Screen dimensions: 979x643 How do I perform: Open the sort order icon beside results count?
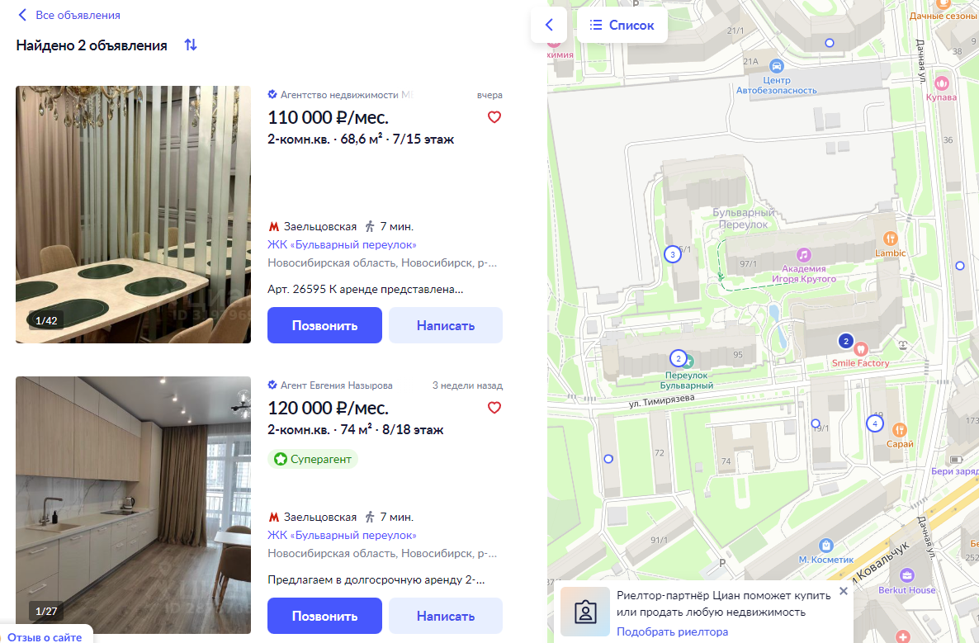[191, 45]
